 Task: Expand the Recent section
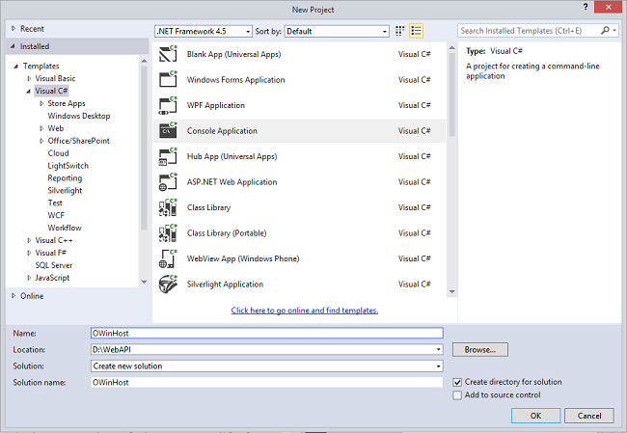14,28
